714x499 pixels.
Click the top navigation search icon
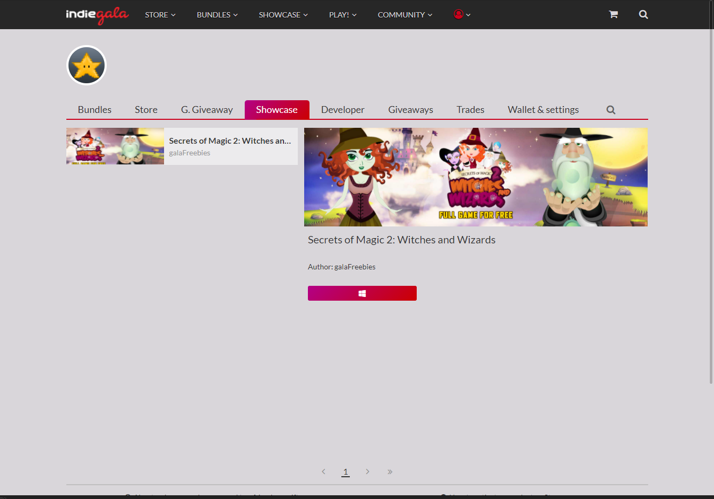[x=643, y=14]
